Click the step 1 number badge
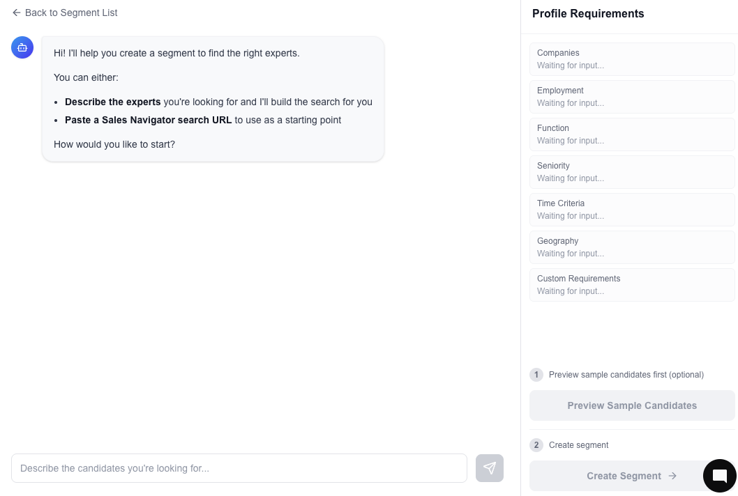 point(536,375)
